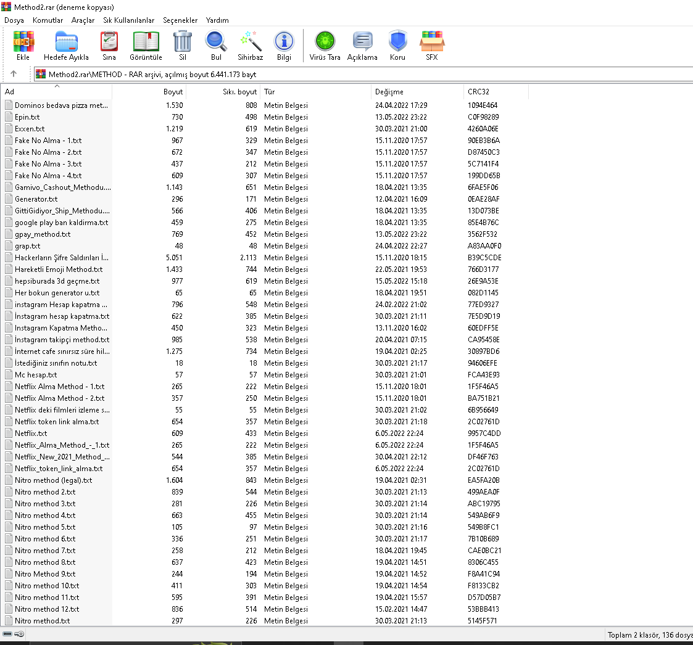Select Nitro method 10.txt
The width and height of the screenshot is (693, 645).
tap(47, 585)
